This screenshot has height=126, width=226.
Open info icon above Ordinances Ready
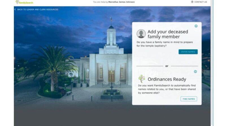click(195, 72)
